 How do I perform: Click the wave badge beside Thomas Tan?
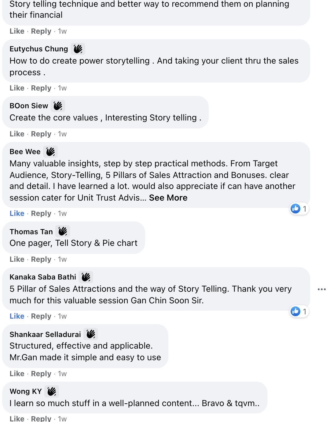tap(63, 231)
